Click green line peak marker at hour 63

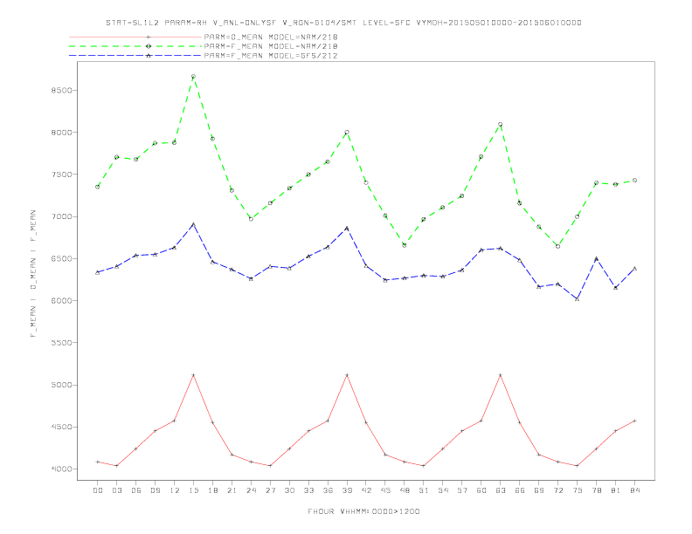pyautogui.click(x=500, y=125)
